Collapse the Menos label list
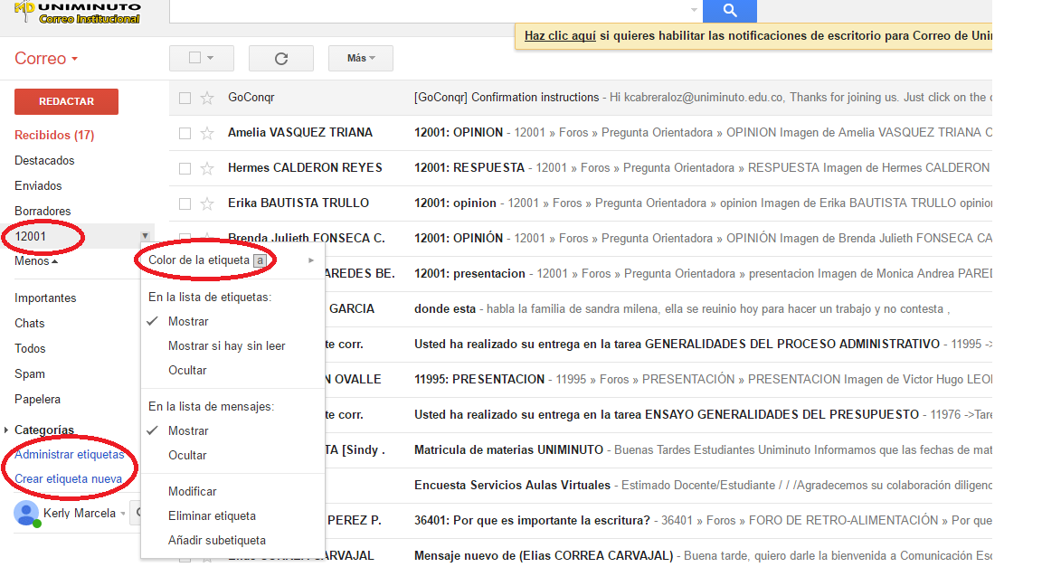1042x586 pixels. [x=36, y=261]
